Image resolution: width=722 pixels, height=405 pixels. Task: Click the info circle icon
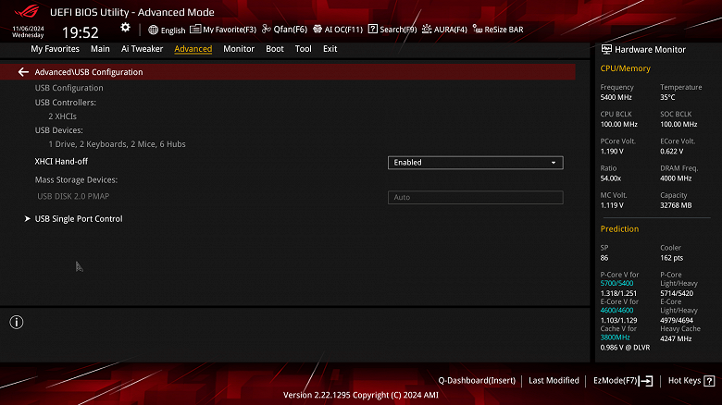17,322
